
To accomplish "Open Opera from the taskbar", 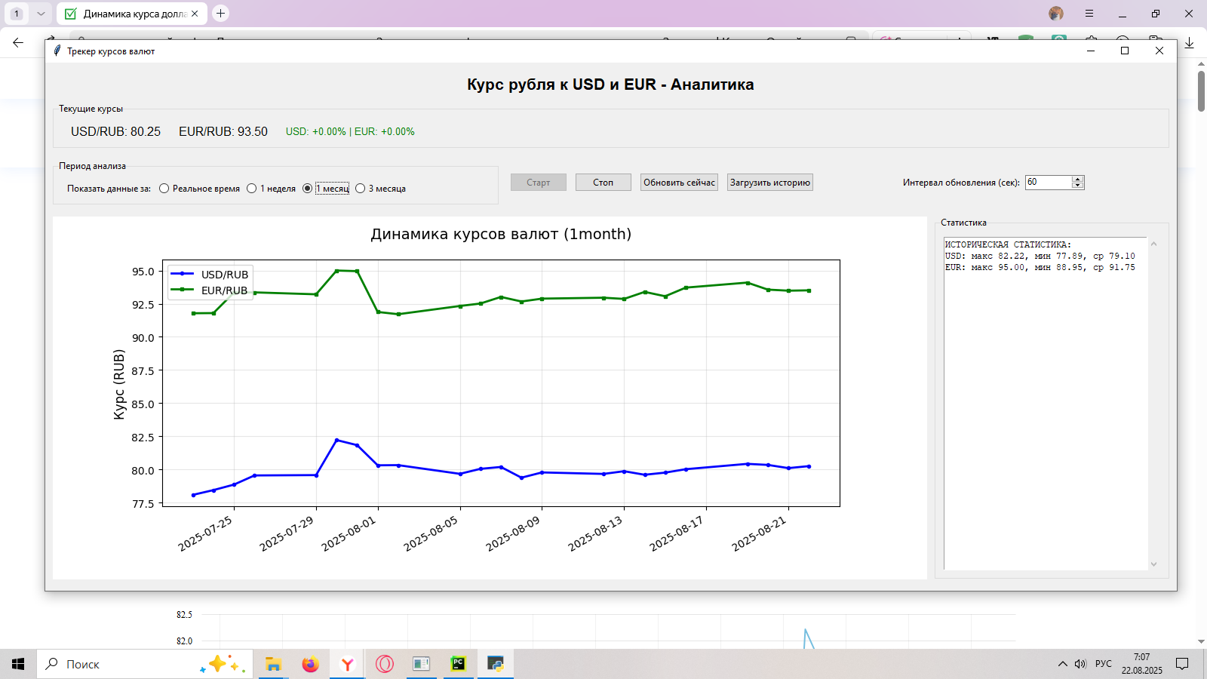I will (384, 664).
